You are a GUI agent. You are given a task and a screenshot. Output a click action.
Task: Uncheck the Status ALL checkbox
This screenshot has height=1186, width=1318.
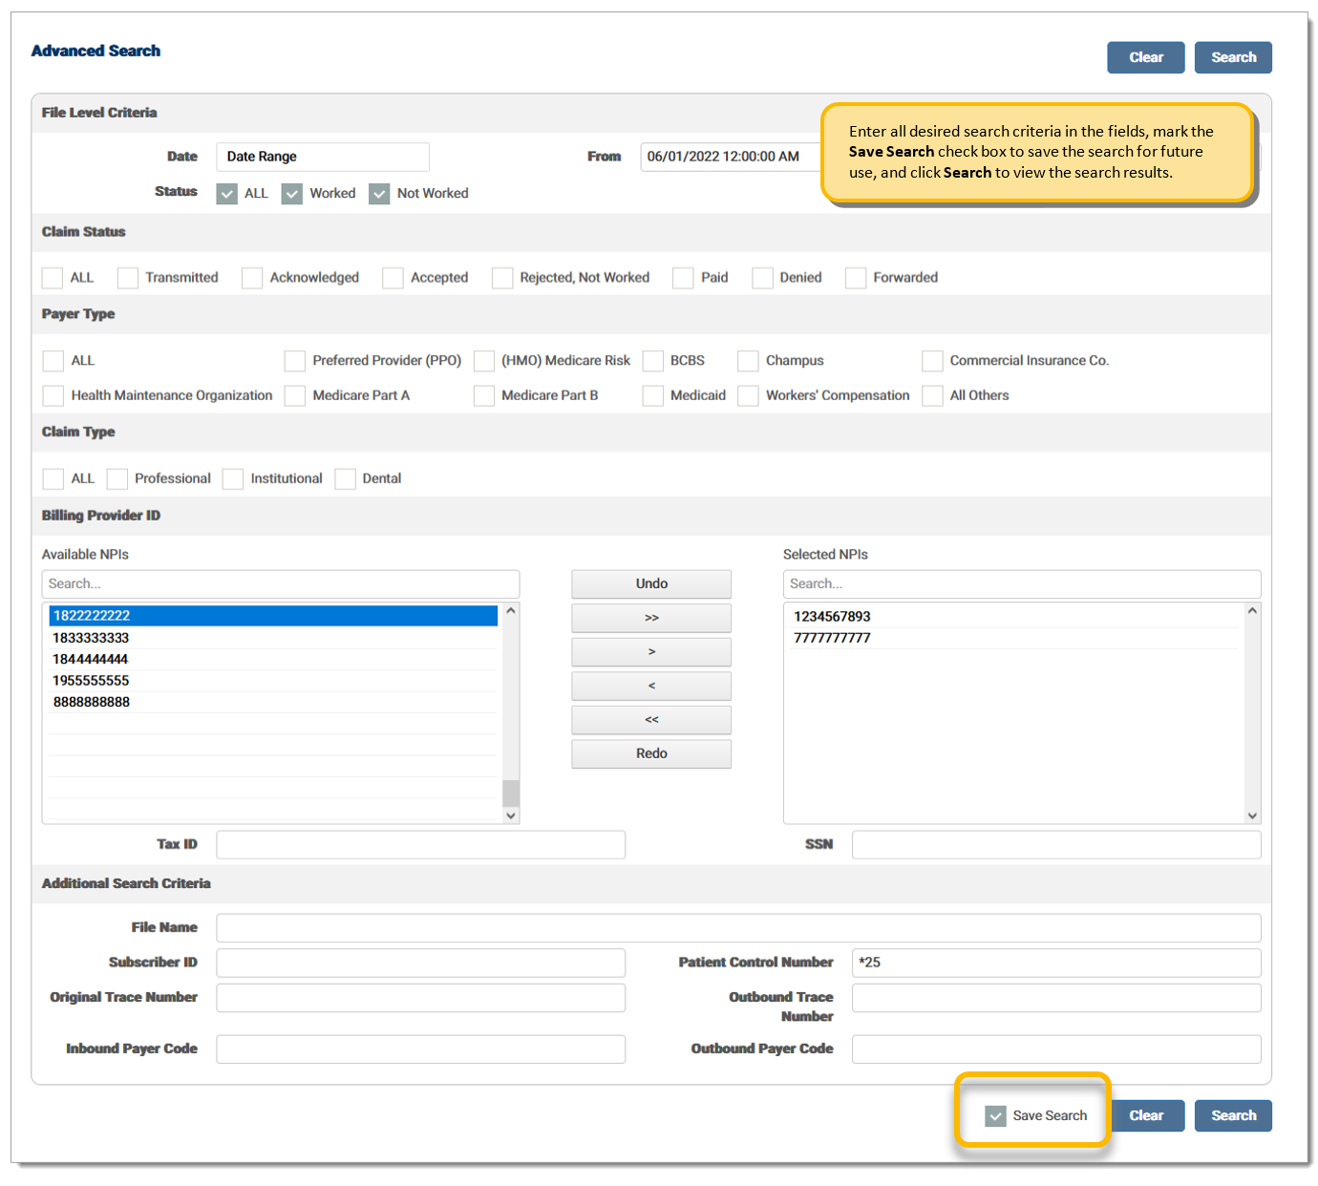point(227,194)
